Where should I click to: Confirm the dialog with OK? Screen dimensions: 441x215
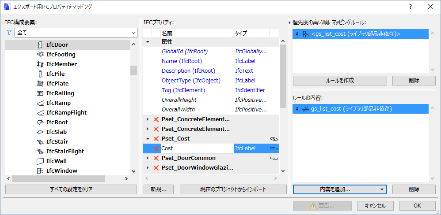point(418,205)
